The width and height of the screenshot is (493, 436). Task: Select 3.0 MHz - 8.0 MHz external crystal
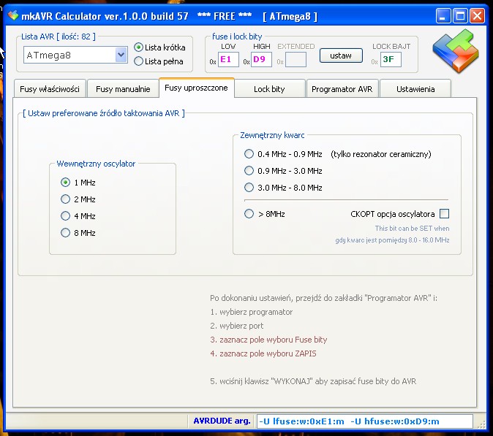pyautogui.click(x=283, y=188)
